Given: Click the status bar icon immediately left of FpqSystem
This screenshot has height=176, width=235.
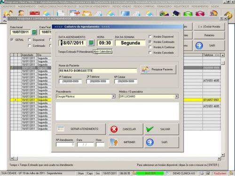Looking at the screenshot, I should (208, 173).
